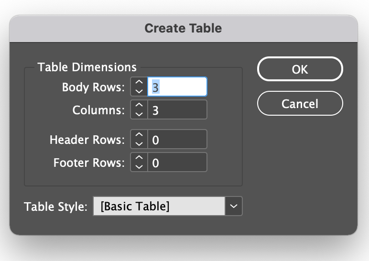Confirm table creation with OK
Screen dimensions: 369x261
click(300, 69)
